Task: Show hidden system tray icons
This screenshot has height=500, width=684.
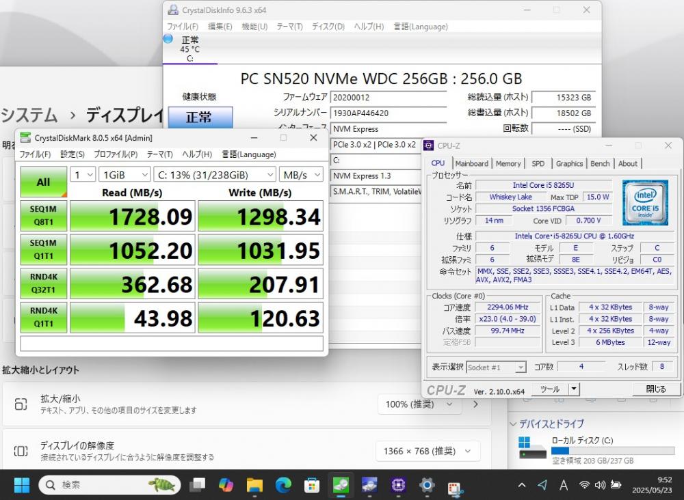Action: pyautogui.click(x=522, y=485)
